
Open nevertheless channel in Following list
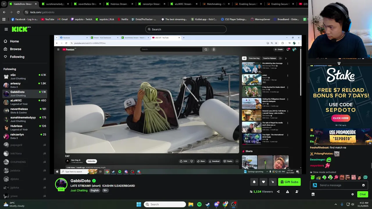tap(24, 111)
